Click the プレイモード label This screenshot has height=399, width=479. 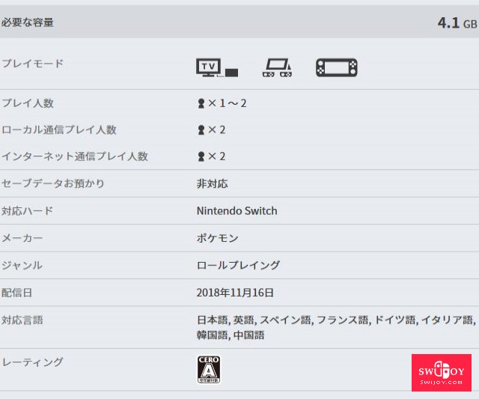click(33, 63)
